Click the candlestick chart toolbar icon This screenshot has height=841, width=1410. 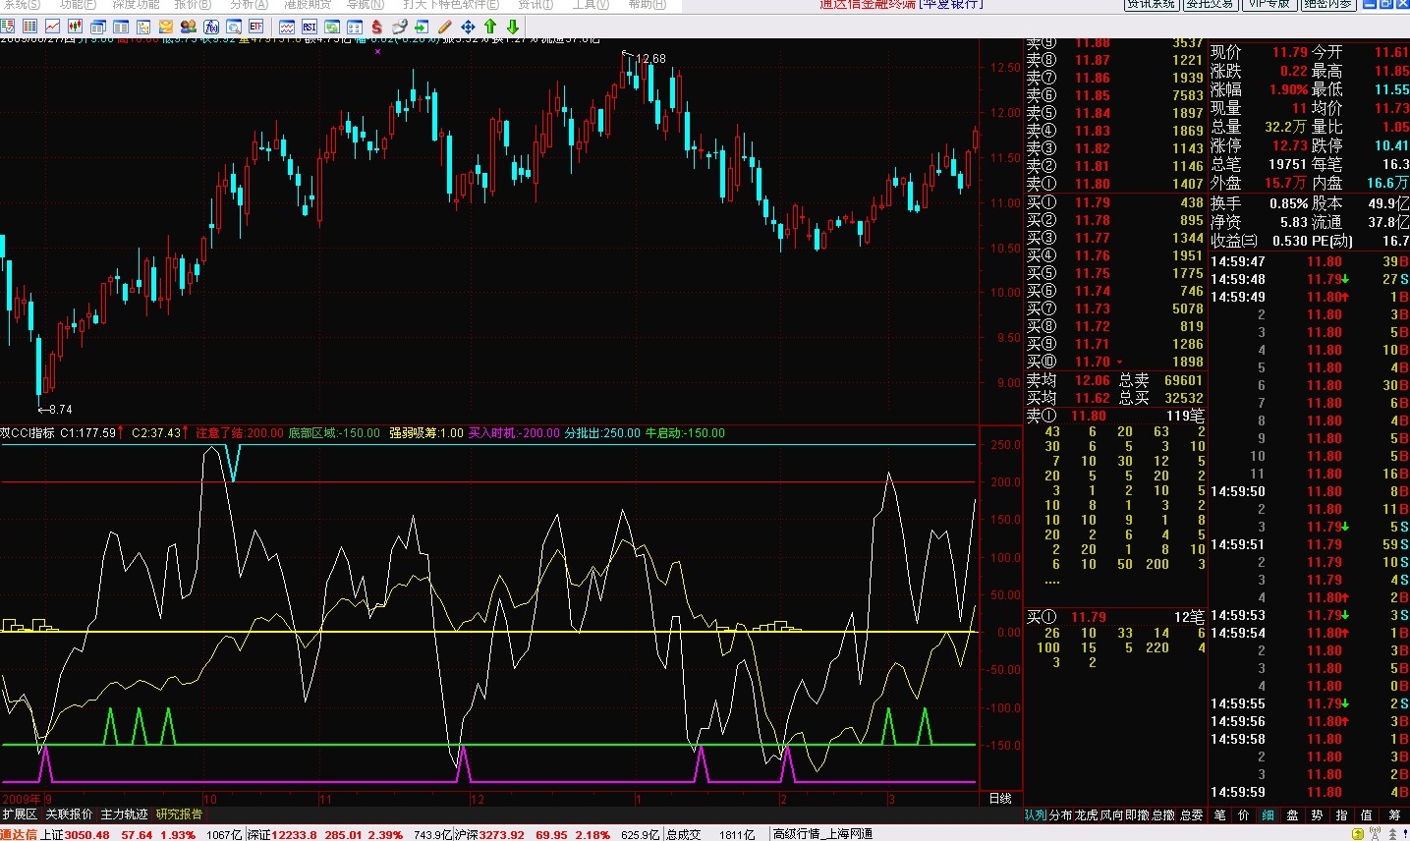(76, 27)
